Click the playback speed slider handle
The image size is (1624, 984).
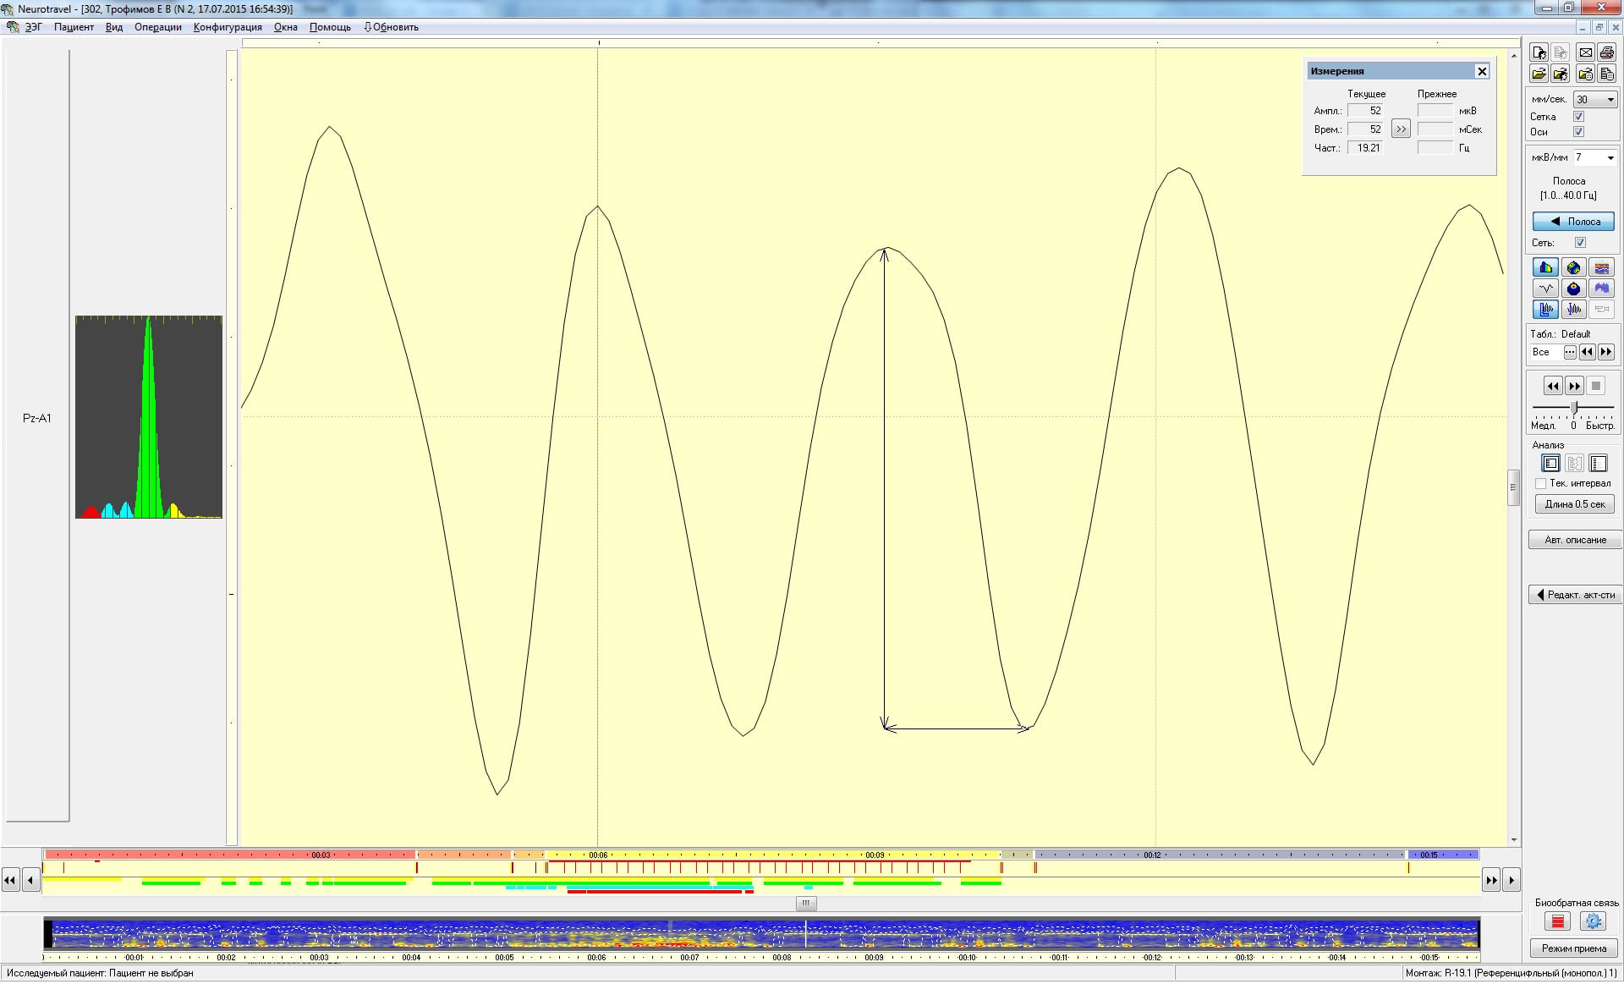click(x=1574, y=409)
